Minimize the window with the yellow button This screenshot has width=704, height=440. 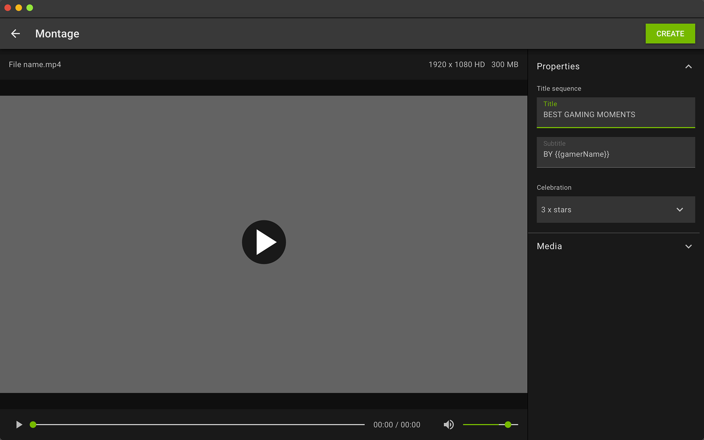click(x=19, y=8)
